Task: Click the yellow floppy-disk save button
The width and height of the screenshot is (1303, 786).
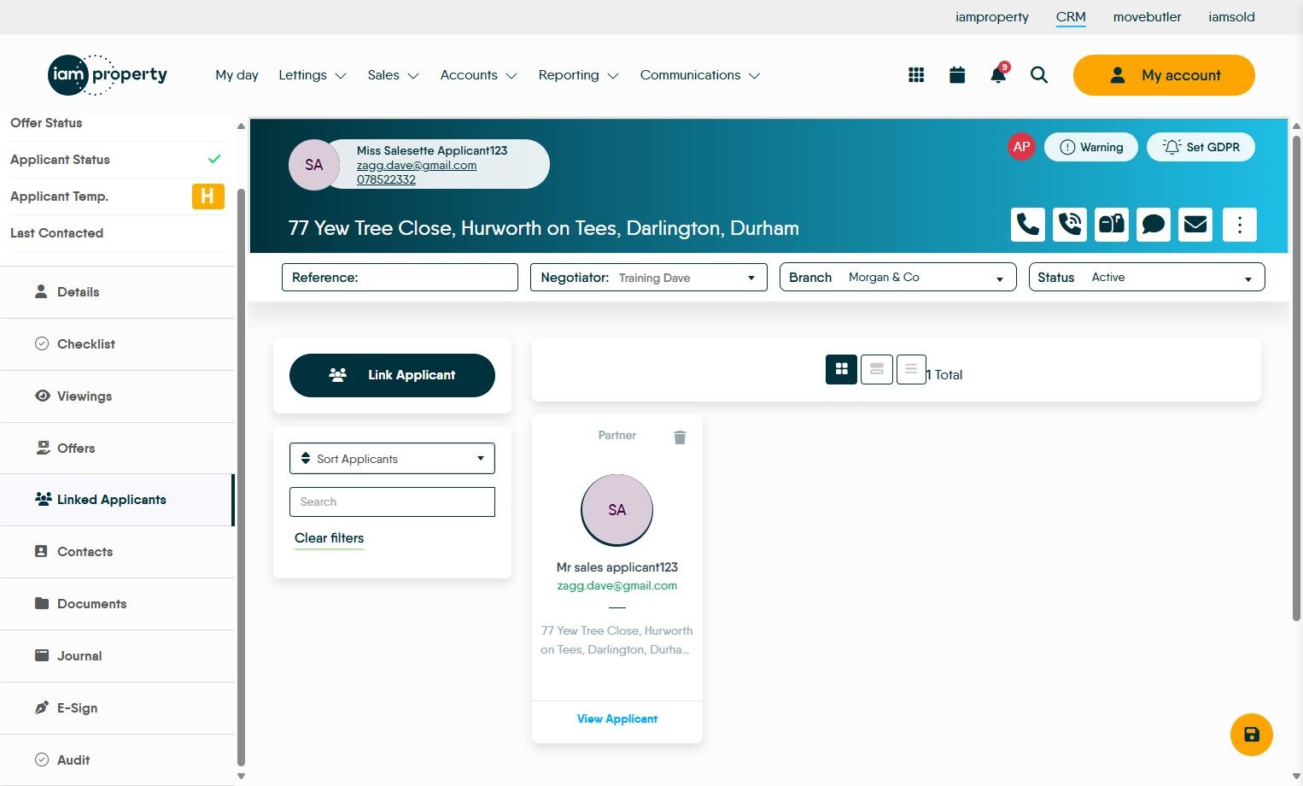Action: [1252, 735]
